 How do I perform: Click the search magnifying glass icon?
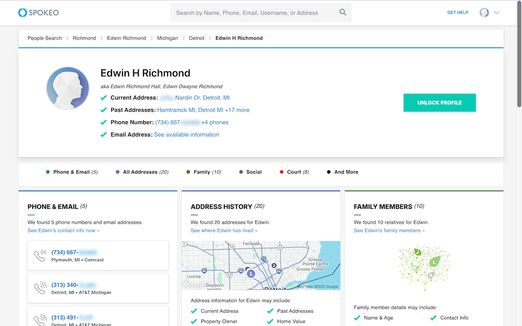click(343, 13)
